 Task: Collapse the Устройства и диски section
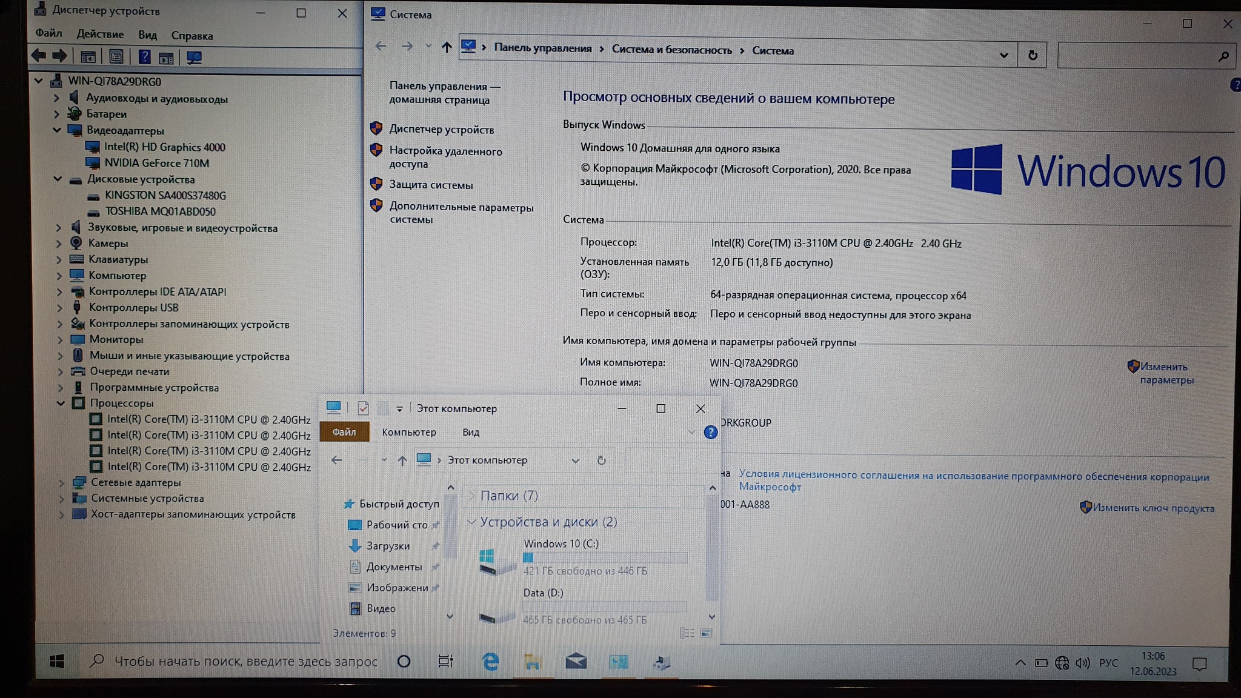(x=471, y=522)
